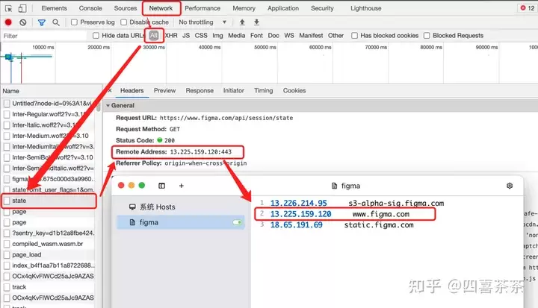Toggle sidebar icon in hosts window
This screenshot has height=308, width=538.
click(161, 186)
